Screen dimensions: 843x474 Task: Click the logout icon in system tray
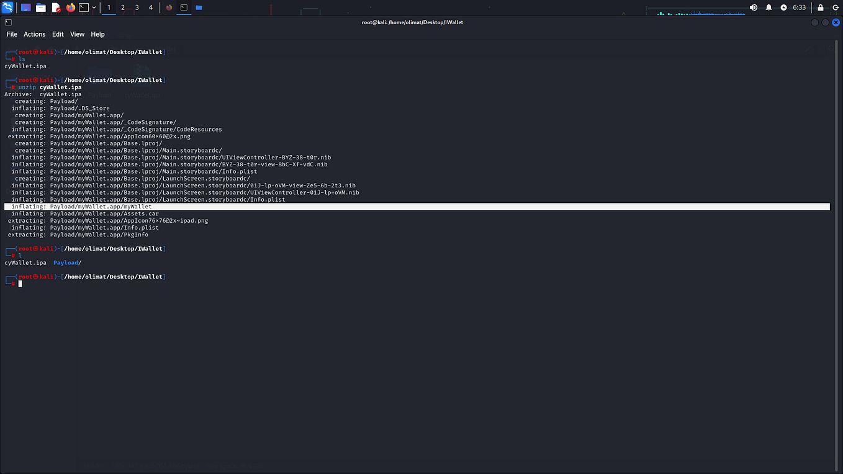pos(836,7)
